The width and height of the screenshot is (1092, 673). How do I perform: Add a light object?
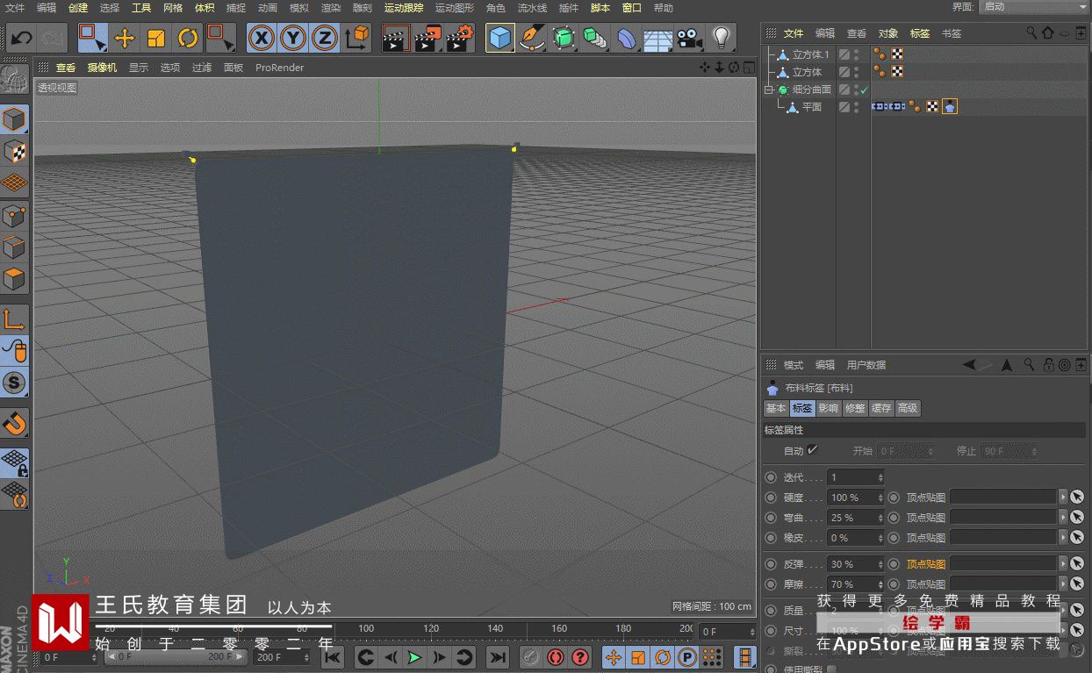pos(721,38)
